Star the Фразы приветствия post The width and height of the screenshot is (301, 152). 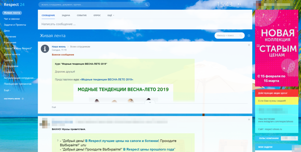pos(249,119)
